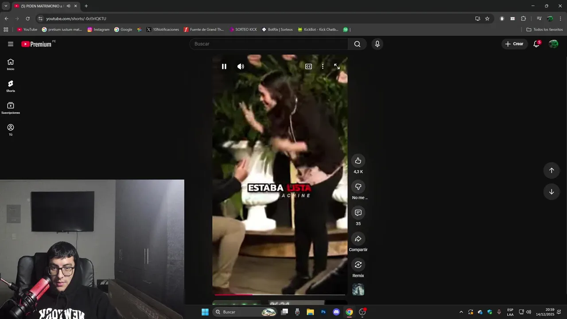Toggle the YouTube hamburger guide menu
567x319 pixels.
pos(11,44)
